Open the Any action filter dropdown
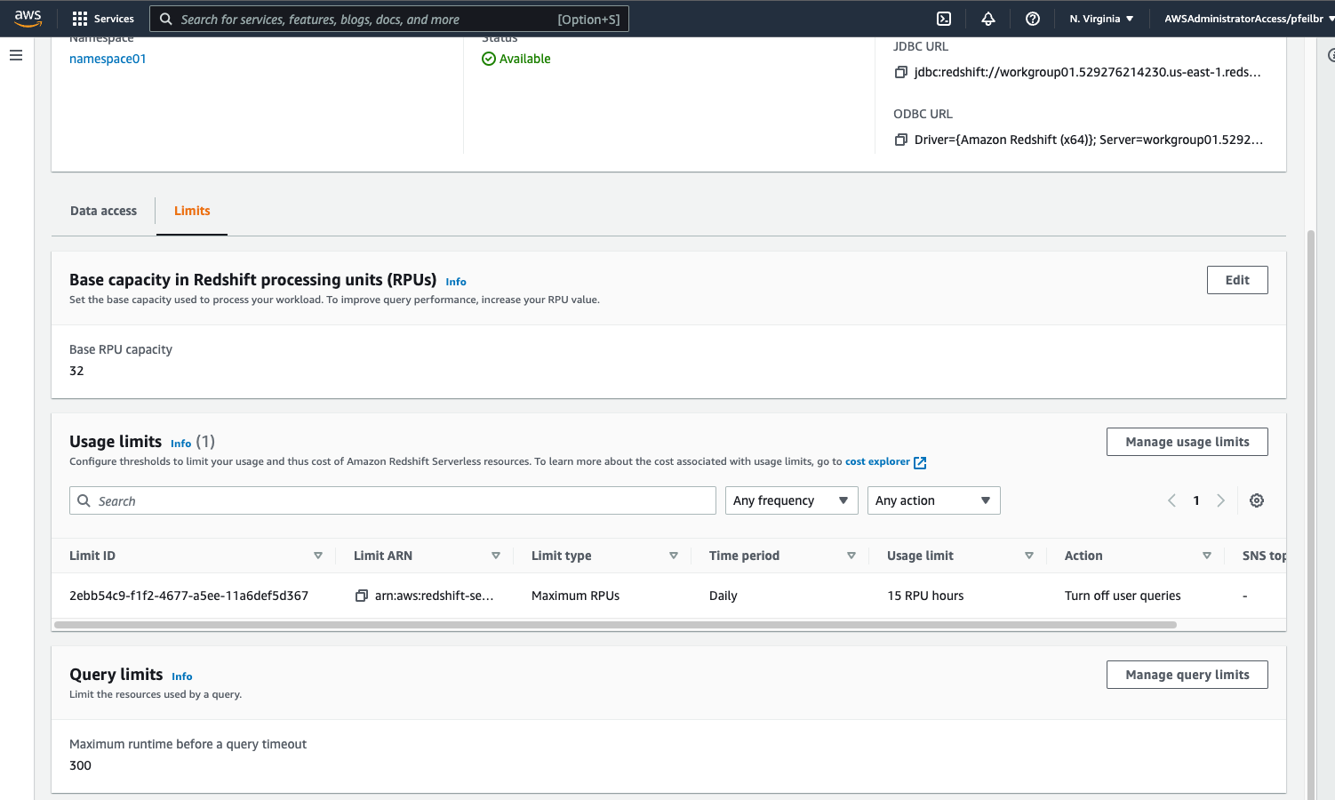 pyautogui.click(x=934, y=500)
